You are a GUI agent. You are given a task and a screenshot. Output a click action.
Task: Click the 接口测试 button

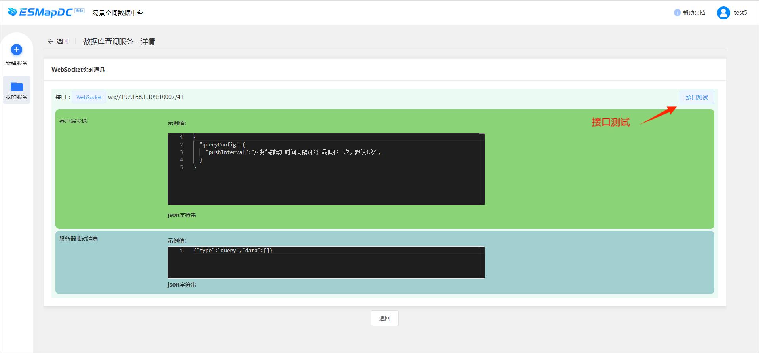pos(697,97)
